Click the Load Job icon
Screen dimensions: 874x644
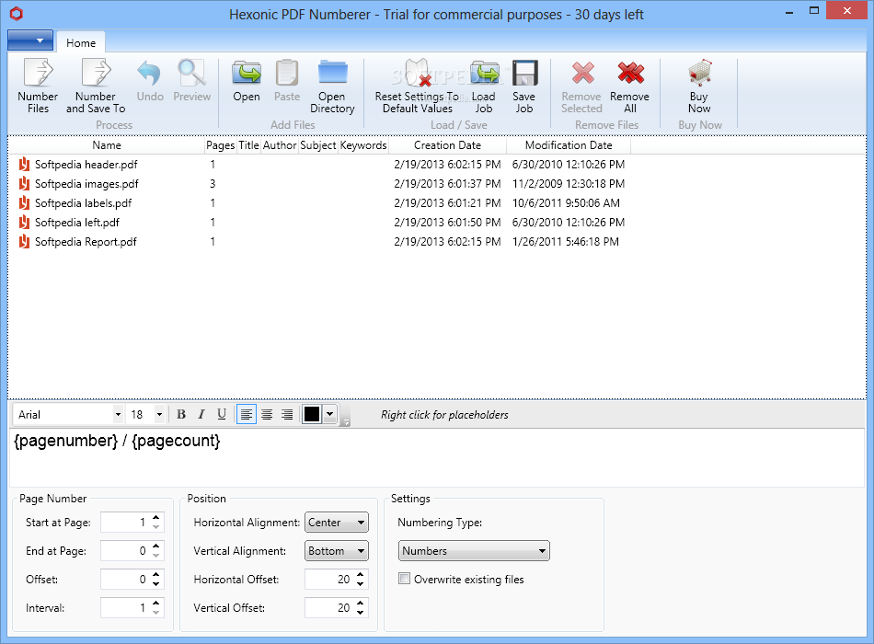484,73
